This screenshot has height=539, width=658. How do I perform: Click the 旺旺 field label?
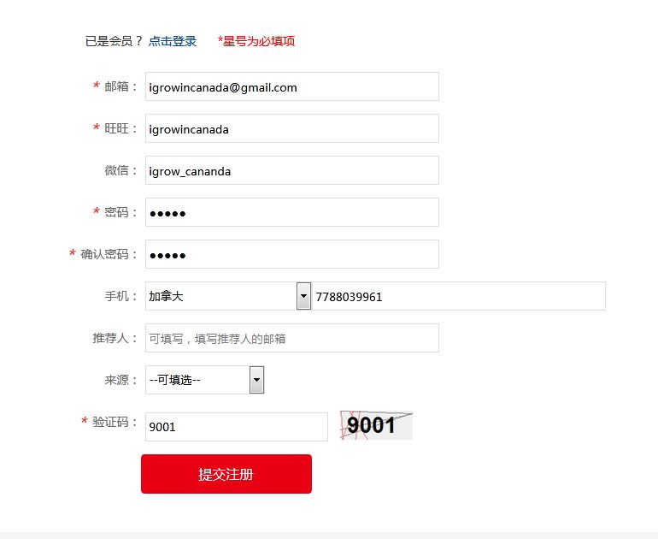click(x=117, y=128)
